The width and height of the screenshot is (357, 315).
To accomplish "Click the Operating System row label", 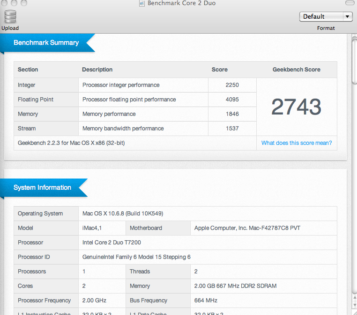I will [x=40, y=214].
